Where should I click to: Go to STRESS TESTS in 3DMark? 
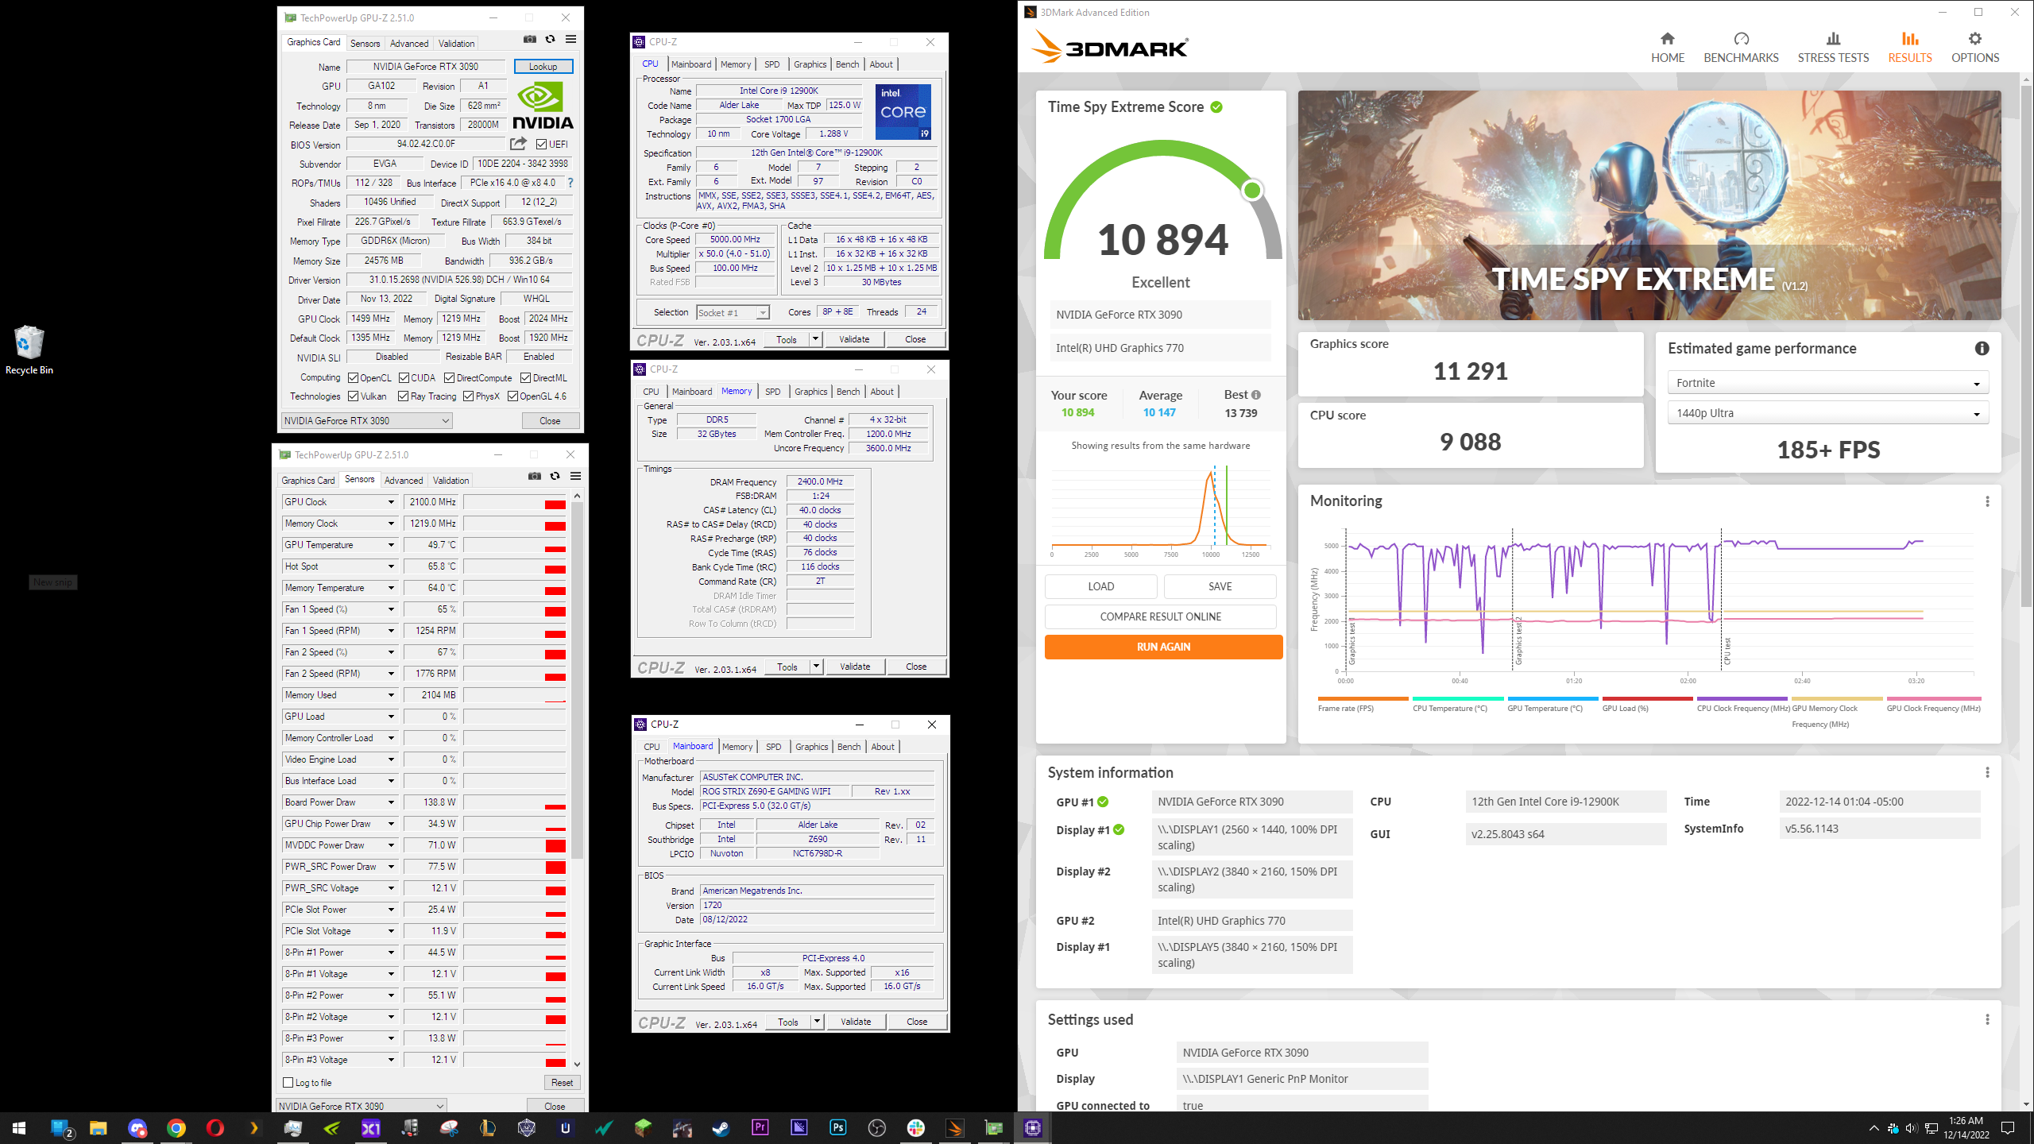(1833, 48)
